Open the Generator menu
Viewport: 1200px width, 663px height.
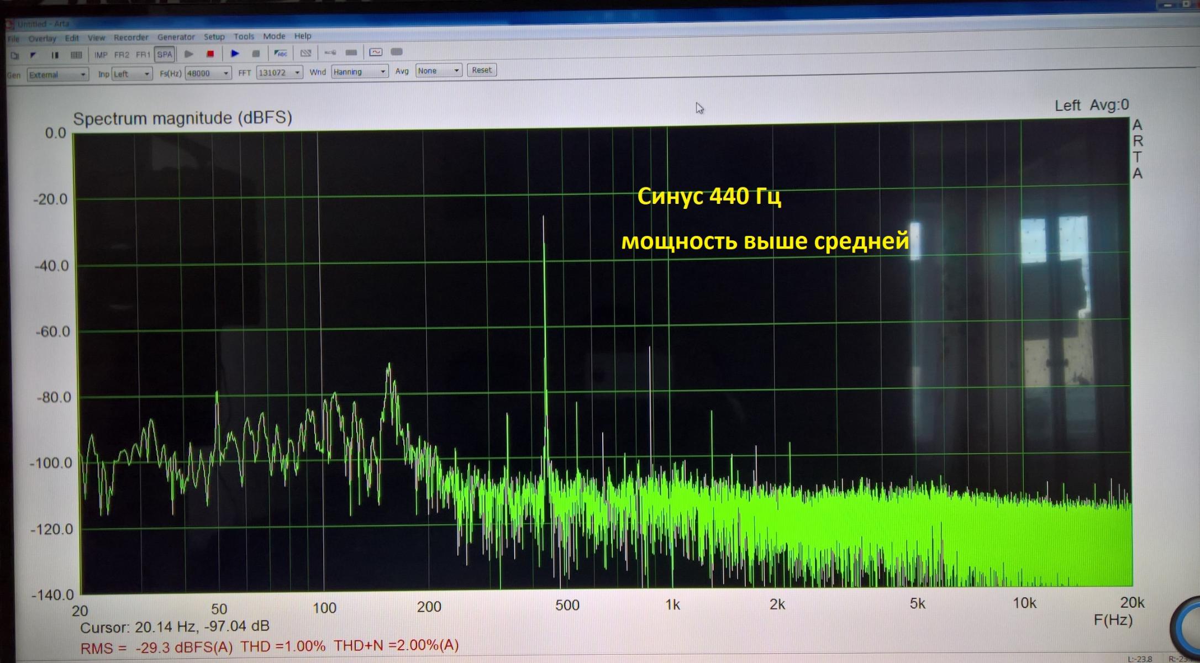(x=176, y=37)
